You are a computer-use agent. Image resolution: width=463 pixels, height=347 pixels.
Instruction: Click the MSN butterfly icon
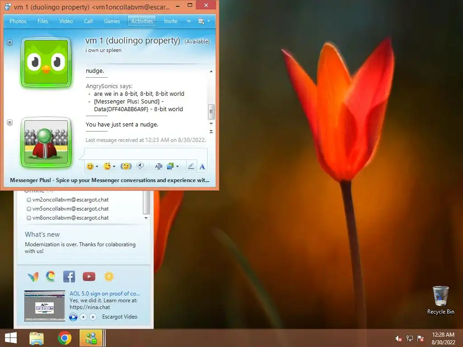point(33,277)
